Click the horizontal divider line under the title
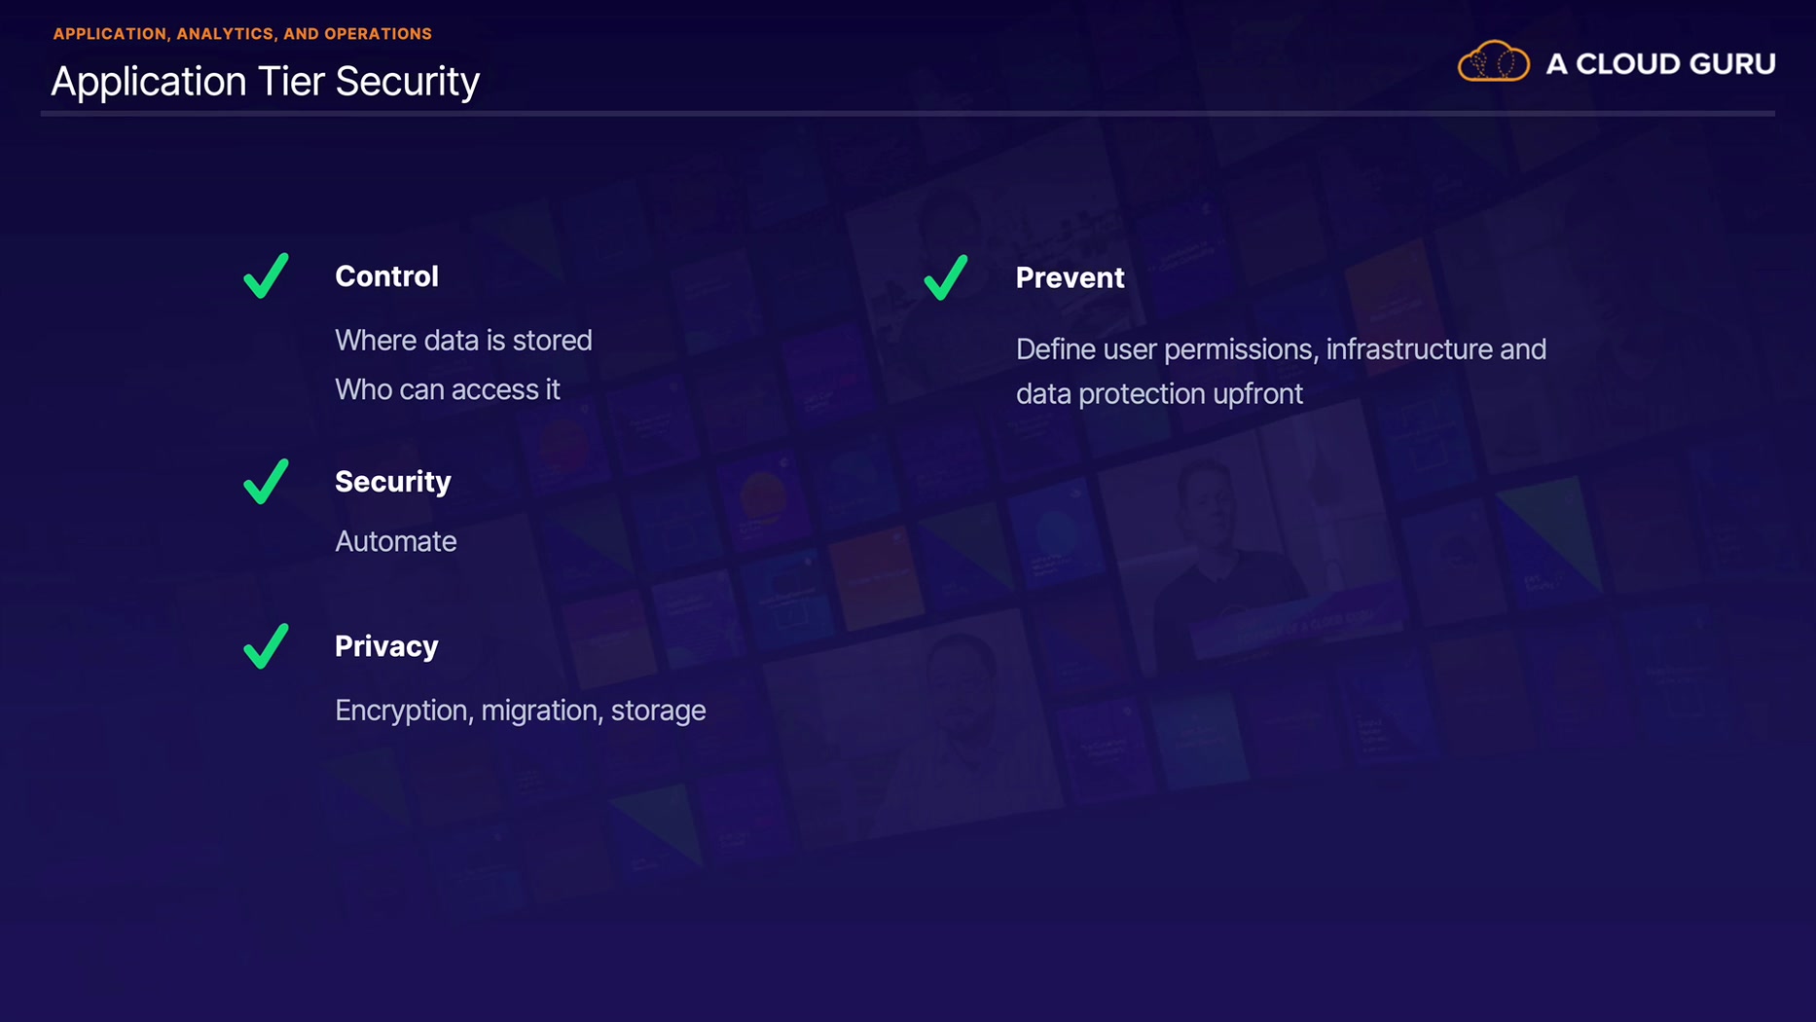The height and width of the screenshot is (1022, 1816). (907, 114)
